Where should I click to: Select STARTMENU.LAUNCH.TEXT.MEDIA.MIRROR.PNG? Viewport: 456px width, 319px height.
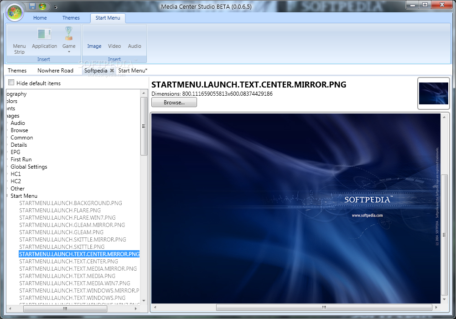click(x=78, y=269)
